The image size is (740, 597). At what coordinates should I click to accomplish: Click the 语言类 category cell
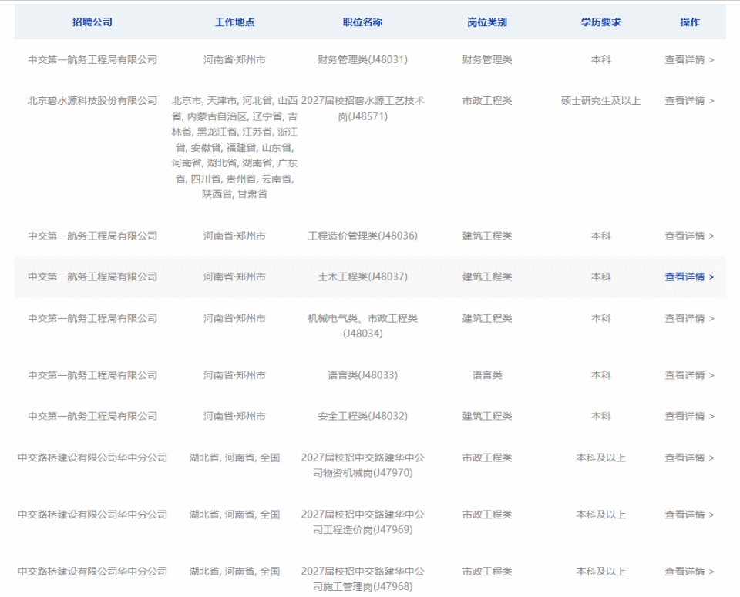[487, 375]
